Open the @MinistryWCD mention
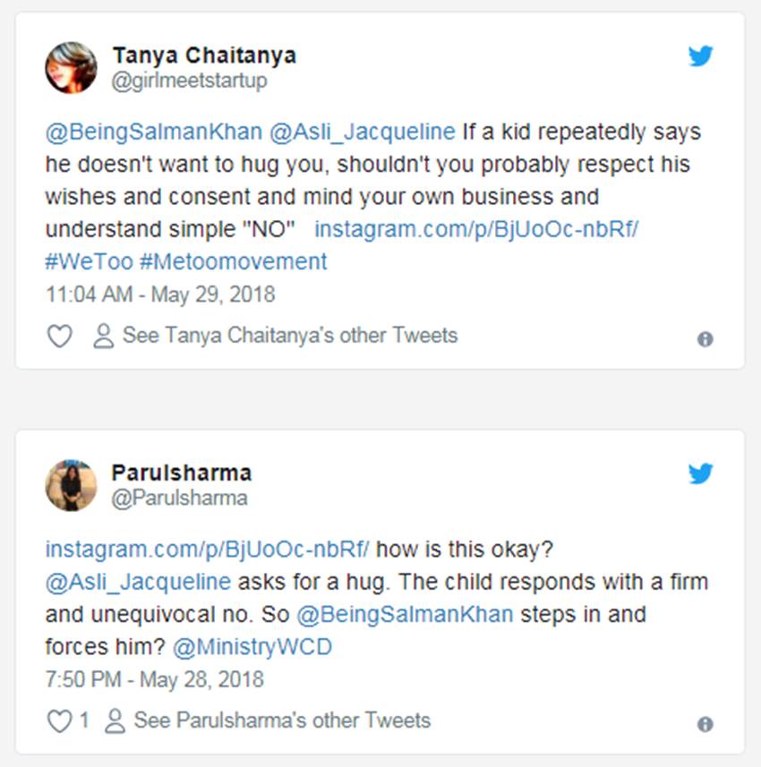This screenshot has width=761, height=767. (x=252, y=646)
